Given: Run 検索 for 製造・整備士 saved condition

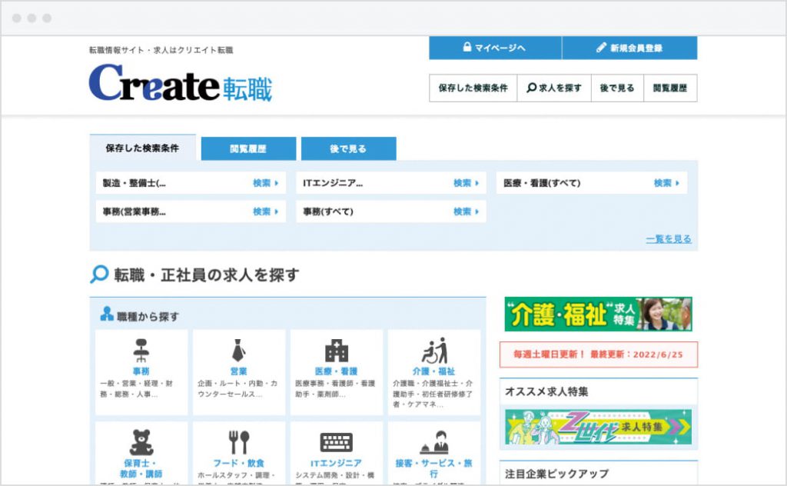Looking at the screenshot, I should pyautogui.click(x=265, y=183).
